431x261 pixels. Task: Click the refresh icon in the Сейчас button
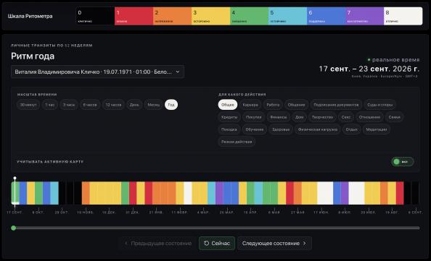[x=206, y=243]
